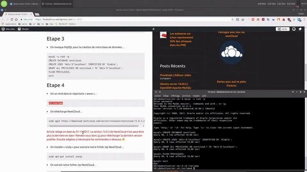Open Applications bookmarks shortcut

[x=9, y=24]
